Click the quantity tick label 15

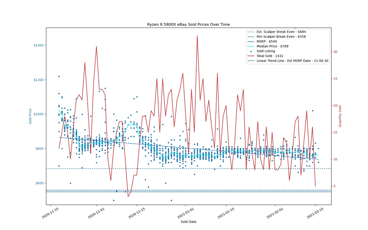[x=335, y=132]
